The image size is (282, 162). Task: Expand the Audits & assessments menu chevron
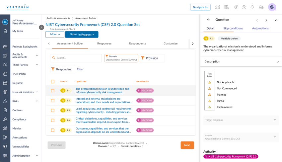(37, 56)
